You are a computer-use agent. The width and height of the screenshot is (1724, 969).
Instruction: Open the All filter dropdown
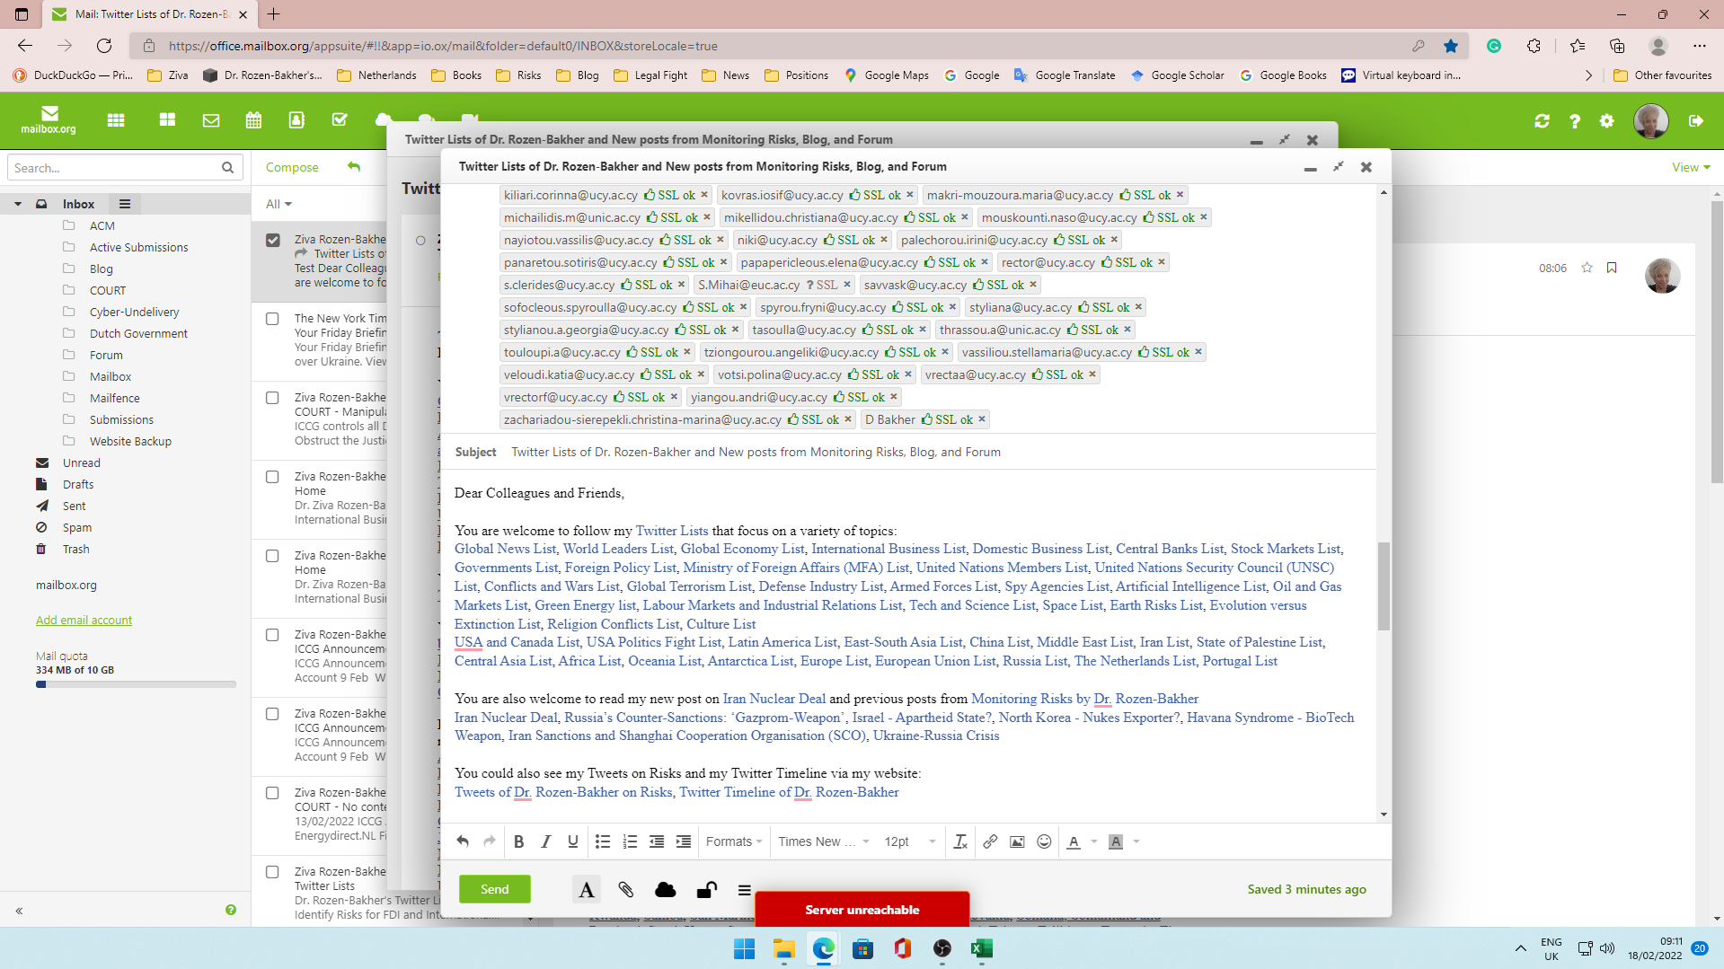pyautogui.click(x=278, y=204)
